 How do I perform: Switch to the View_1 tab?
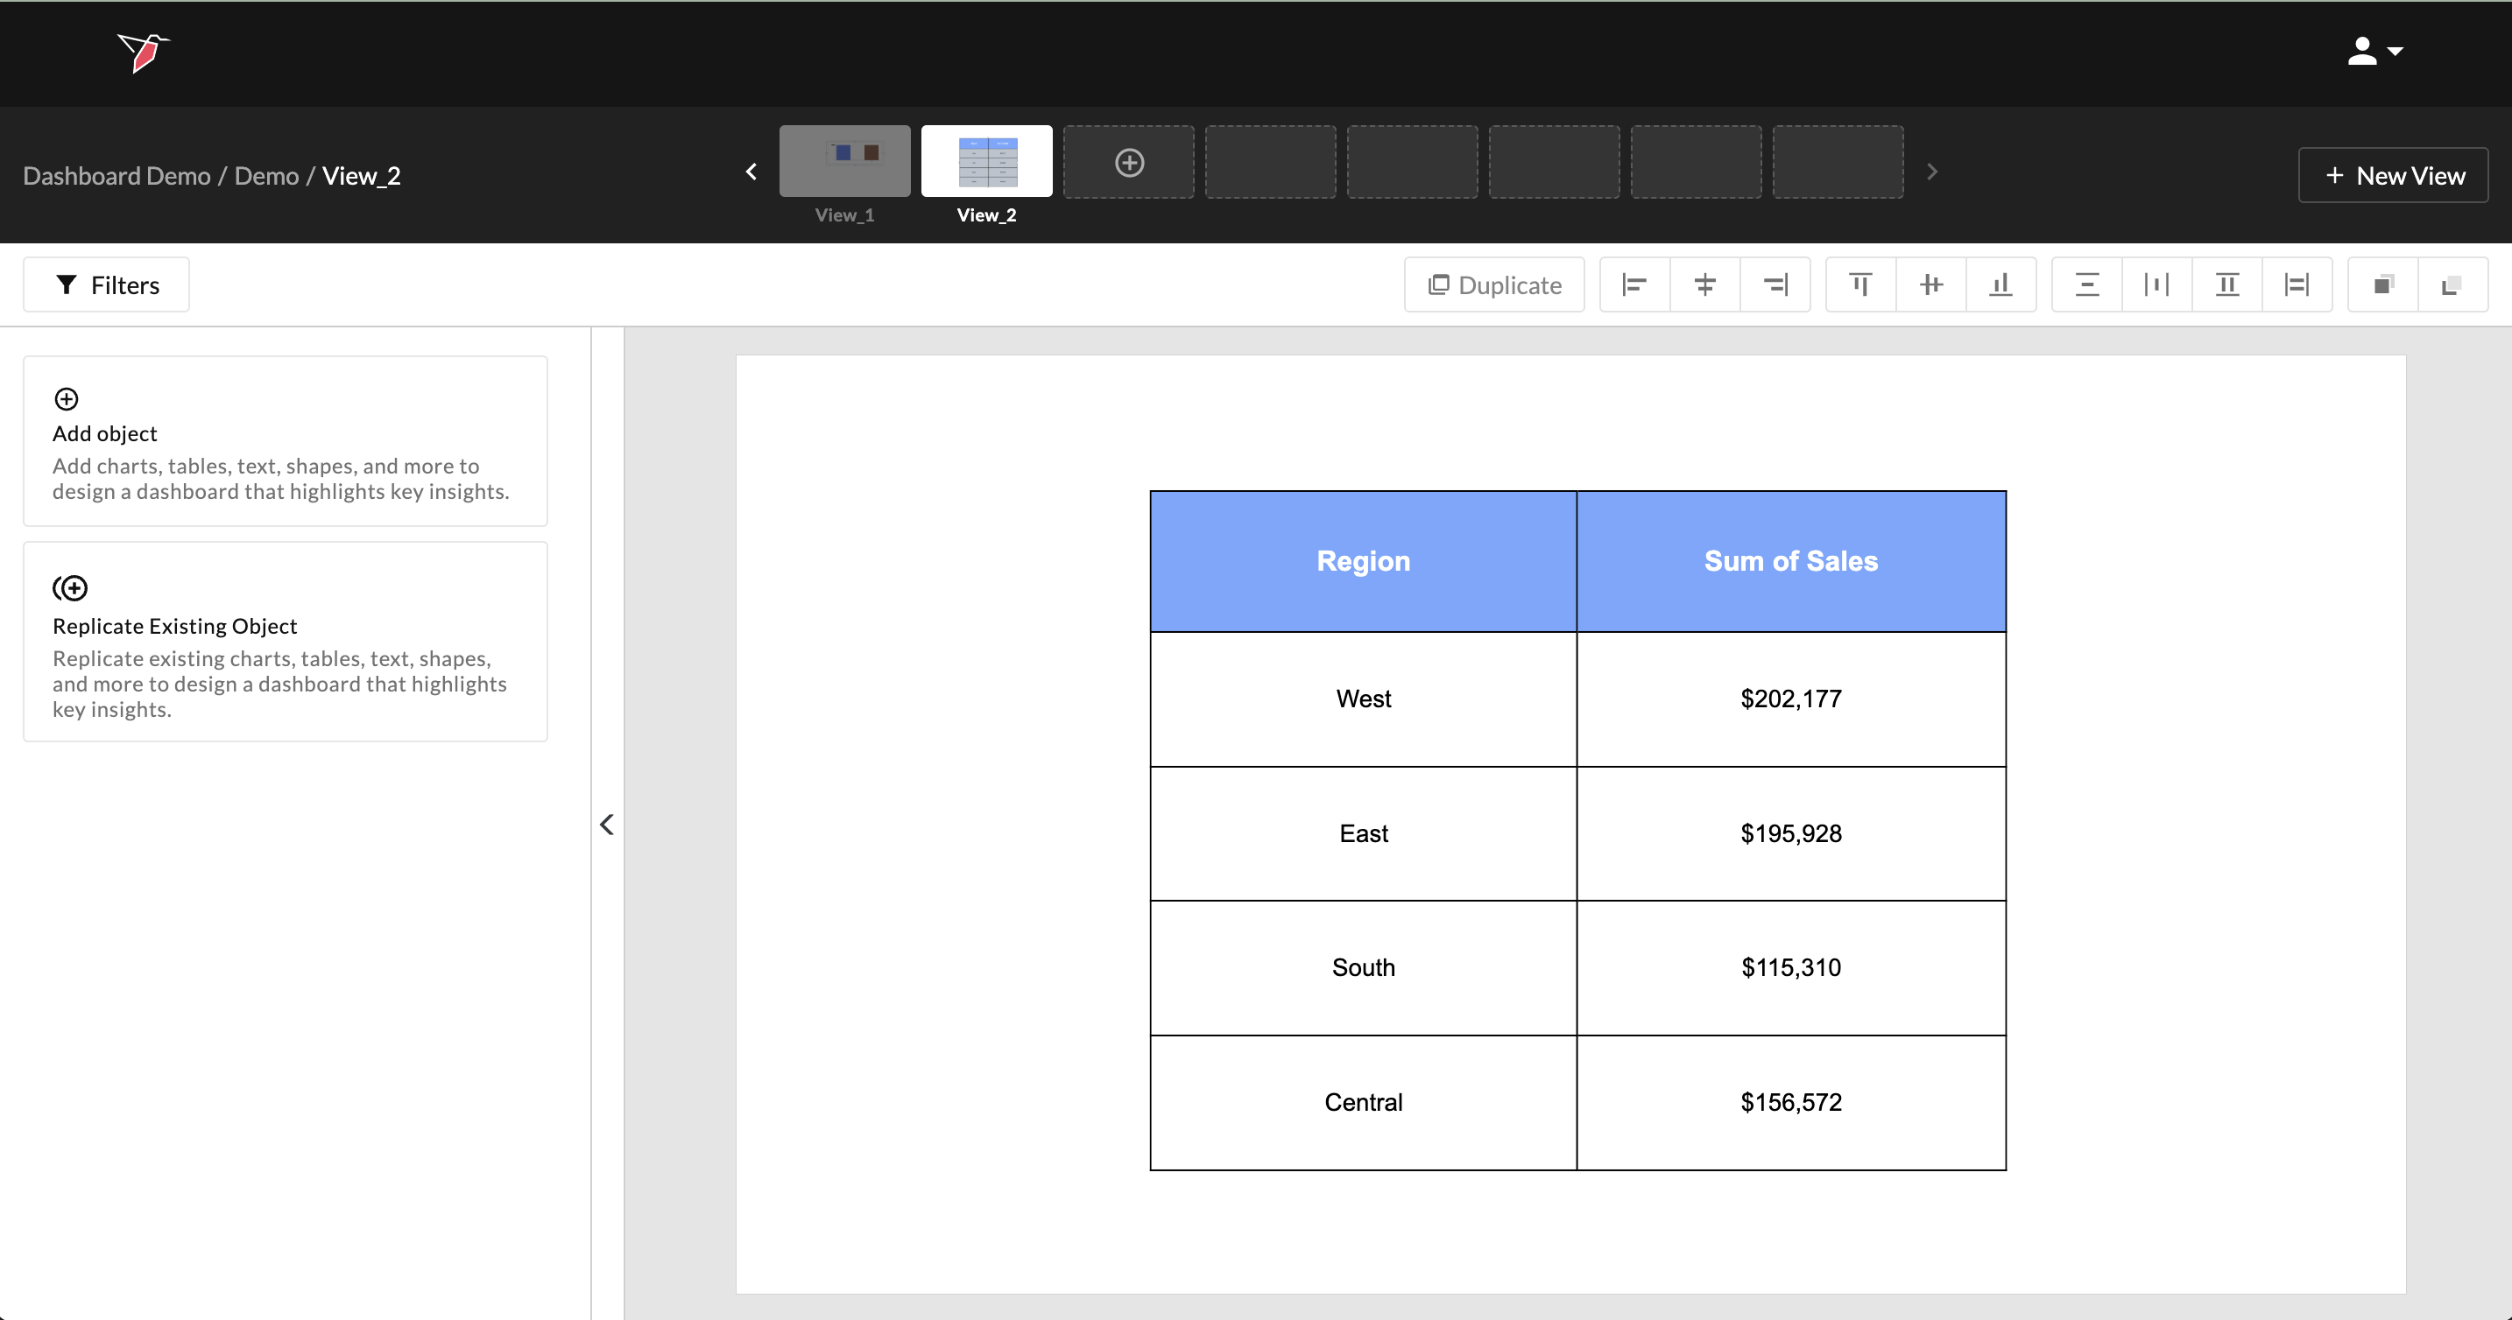[x=844, y=162]
